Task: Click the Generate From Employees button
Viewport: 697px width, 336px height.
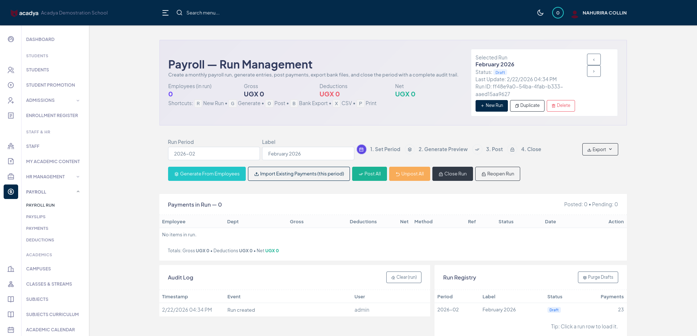Action: [207, 174]
